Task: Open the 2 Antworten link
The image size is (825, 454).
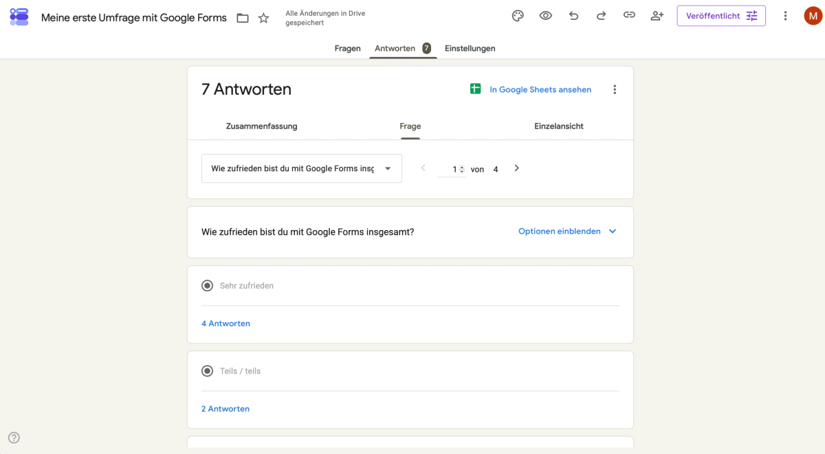Action: [225, 409]
